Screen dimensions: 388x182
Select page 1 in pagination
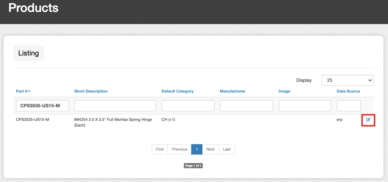pyautogui.click(x=197, y=149)
